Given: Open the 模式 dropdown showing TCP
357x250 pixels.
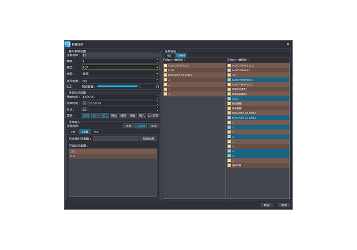Looking at the screenshot, I should click(x=121, y=67).
